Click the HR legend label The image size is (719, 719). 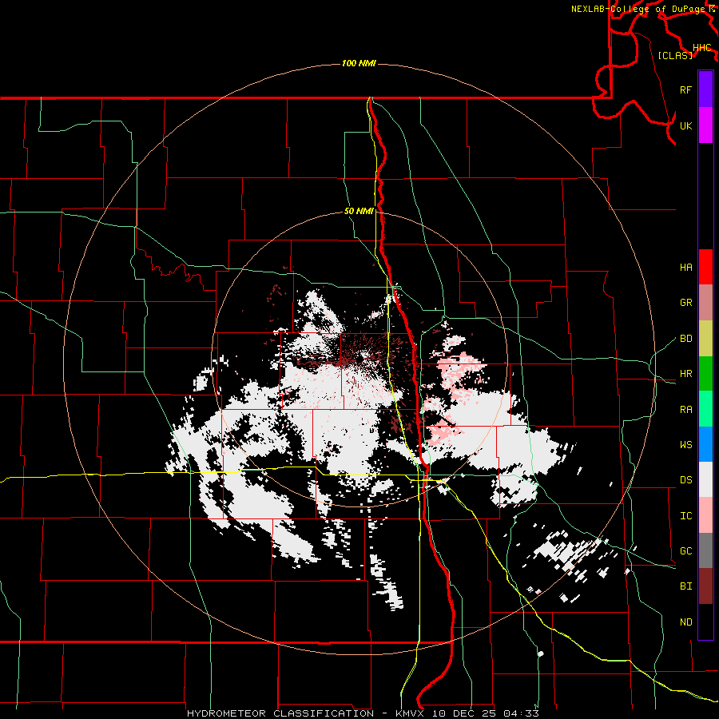(685, 374)
